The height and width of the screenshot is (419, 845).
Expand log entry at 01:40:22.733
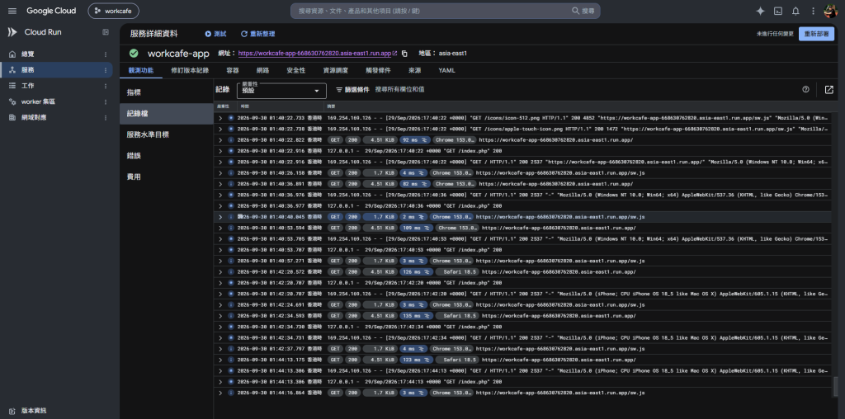(220, 117)
